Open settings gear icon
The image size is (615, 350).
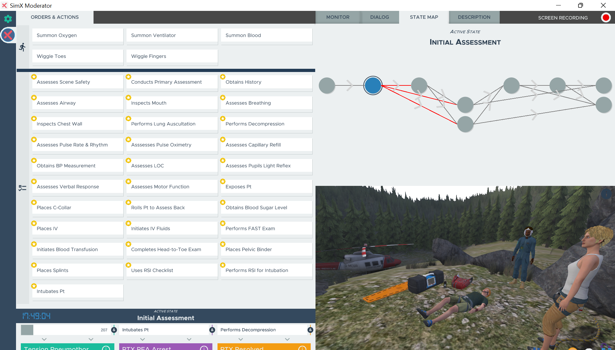pos(8,19)
